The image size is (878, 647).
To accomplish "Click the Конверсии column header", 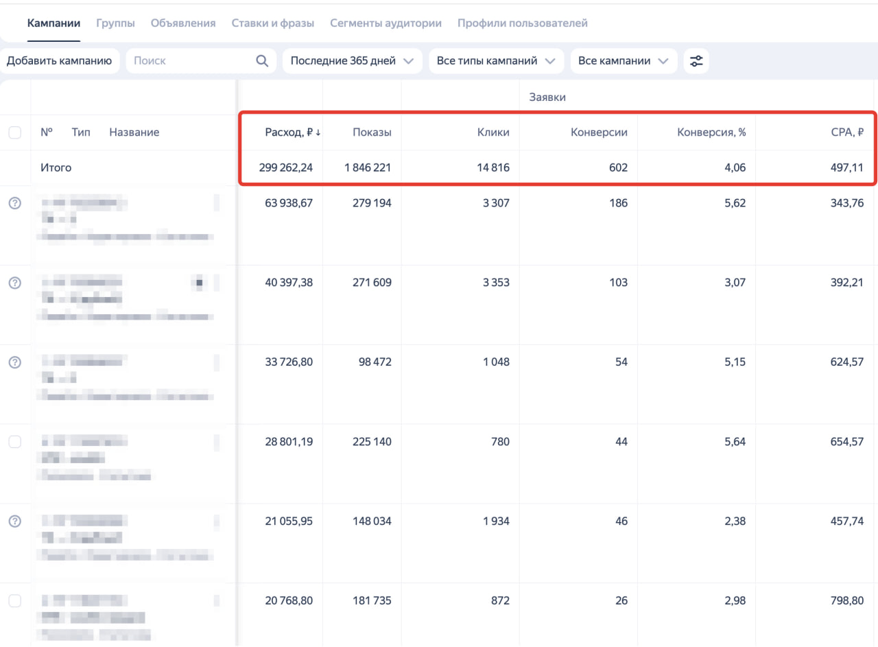I will (x=599, y=132).
